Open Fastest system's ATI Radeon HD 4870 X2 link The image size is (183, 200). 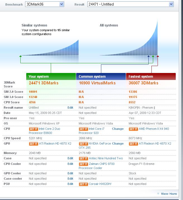[x=155, y=144]
